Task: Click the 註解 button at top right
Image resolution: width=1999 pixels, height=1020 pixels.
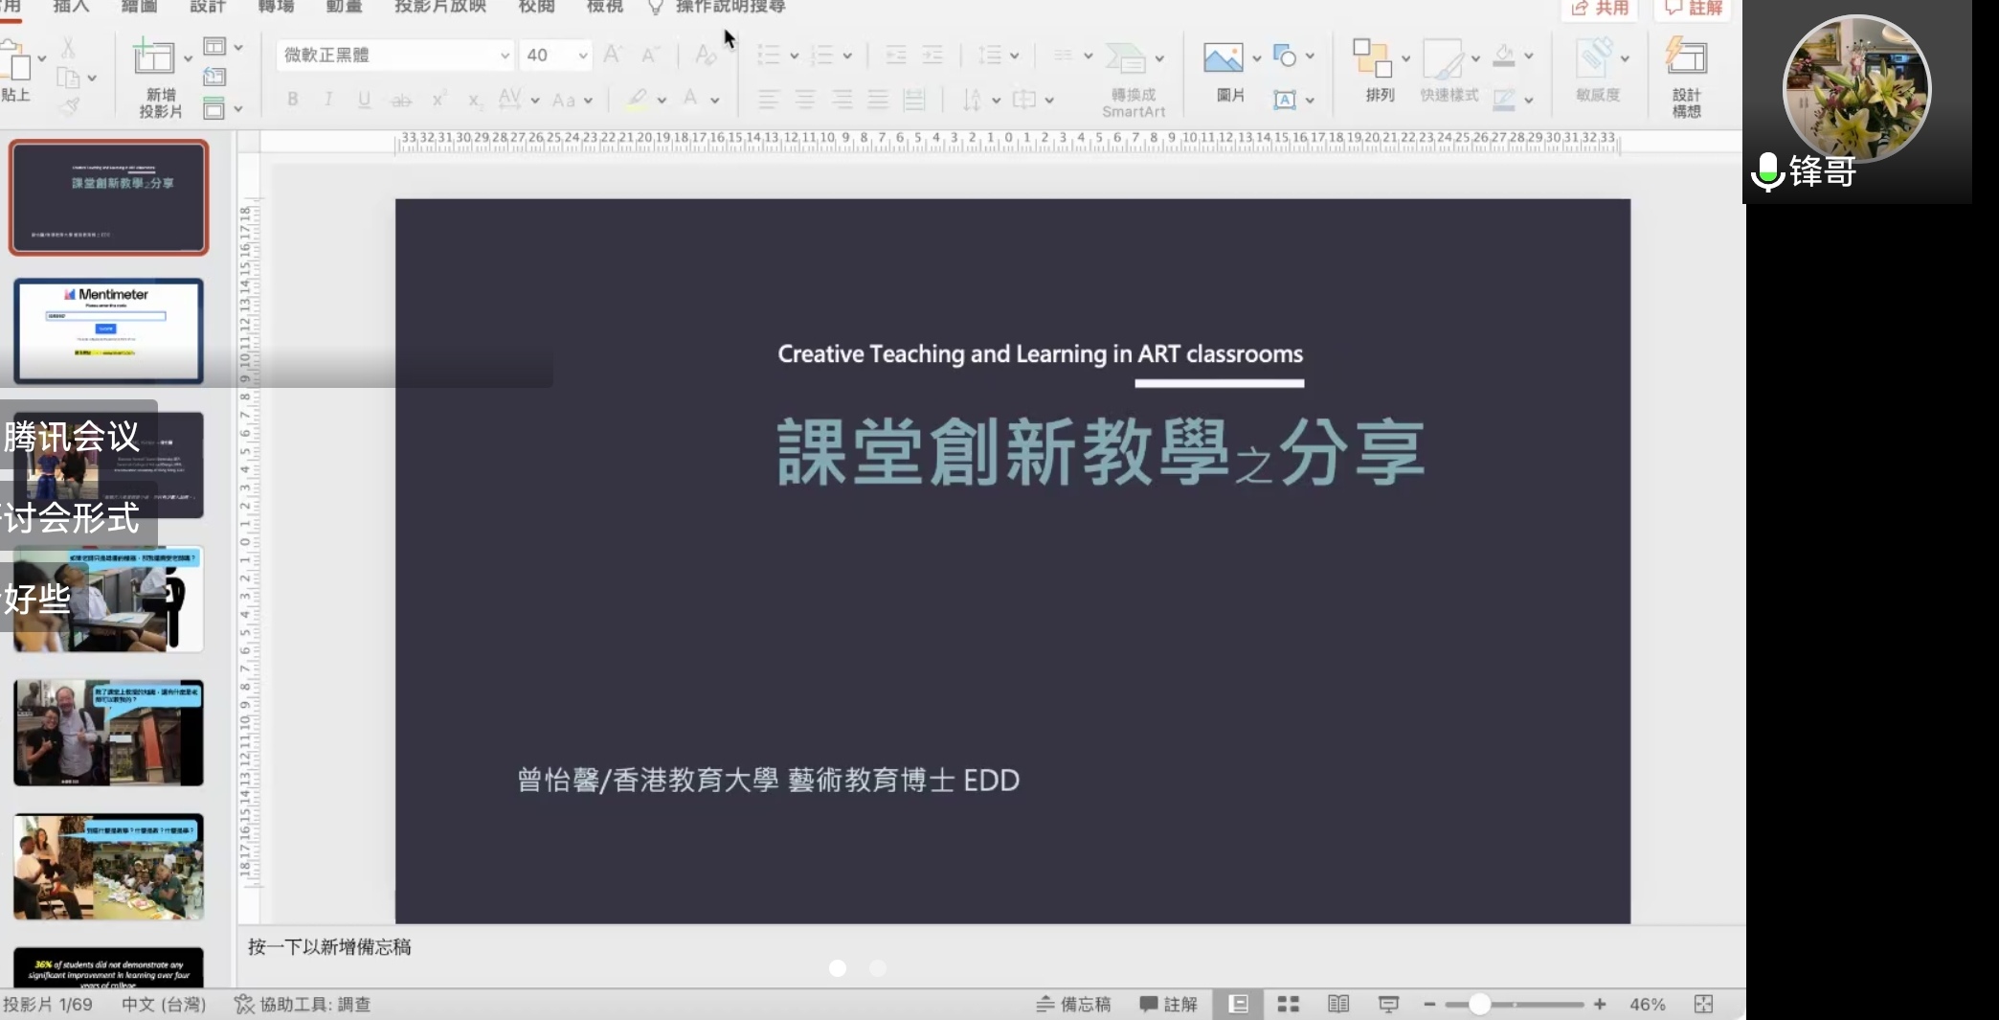Action: point(1694,9)
